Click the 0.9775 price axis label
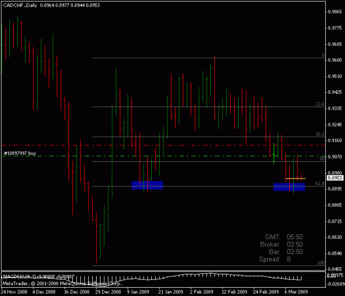345x296 pixels. point(335,28)
